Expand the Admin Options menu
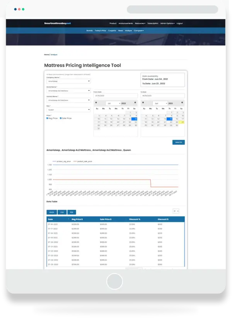Image resolution: width=232 pixels, height=318 pixels. (x=167, y=24)
